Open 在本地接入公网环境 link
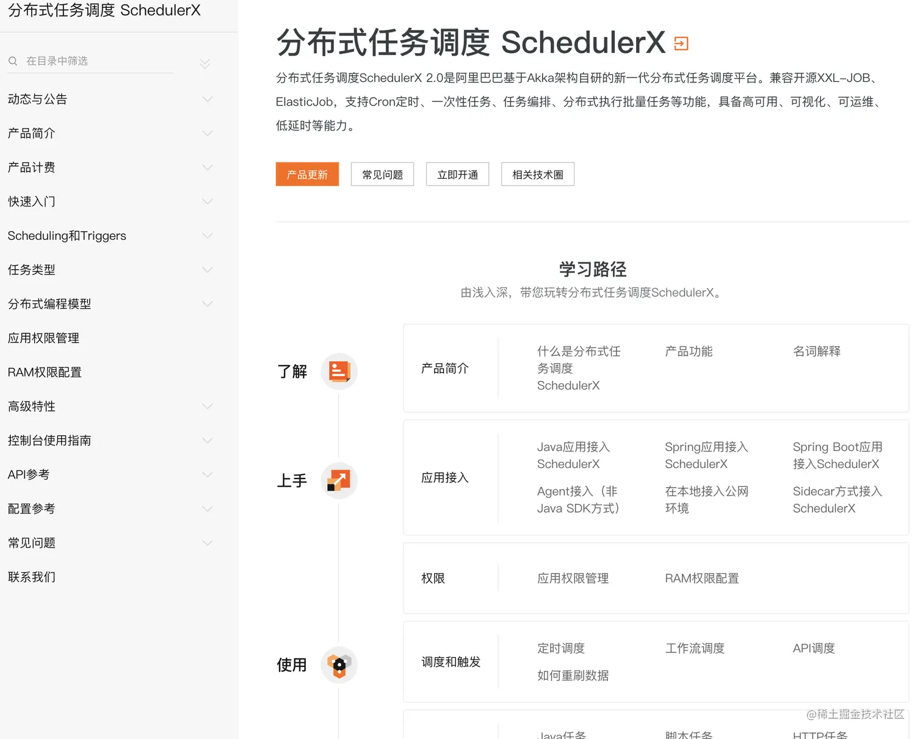 (x=706, y=500)
